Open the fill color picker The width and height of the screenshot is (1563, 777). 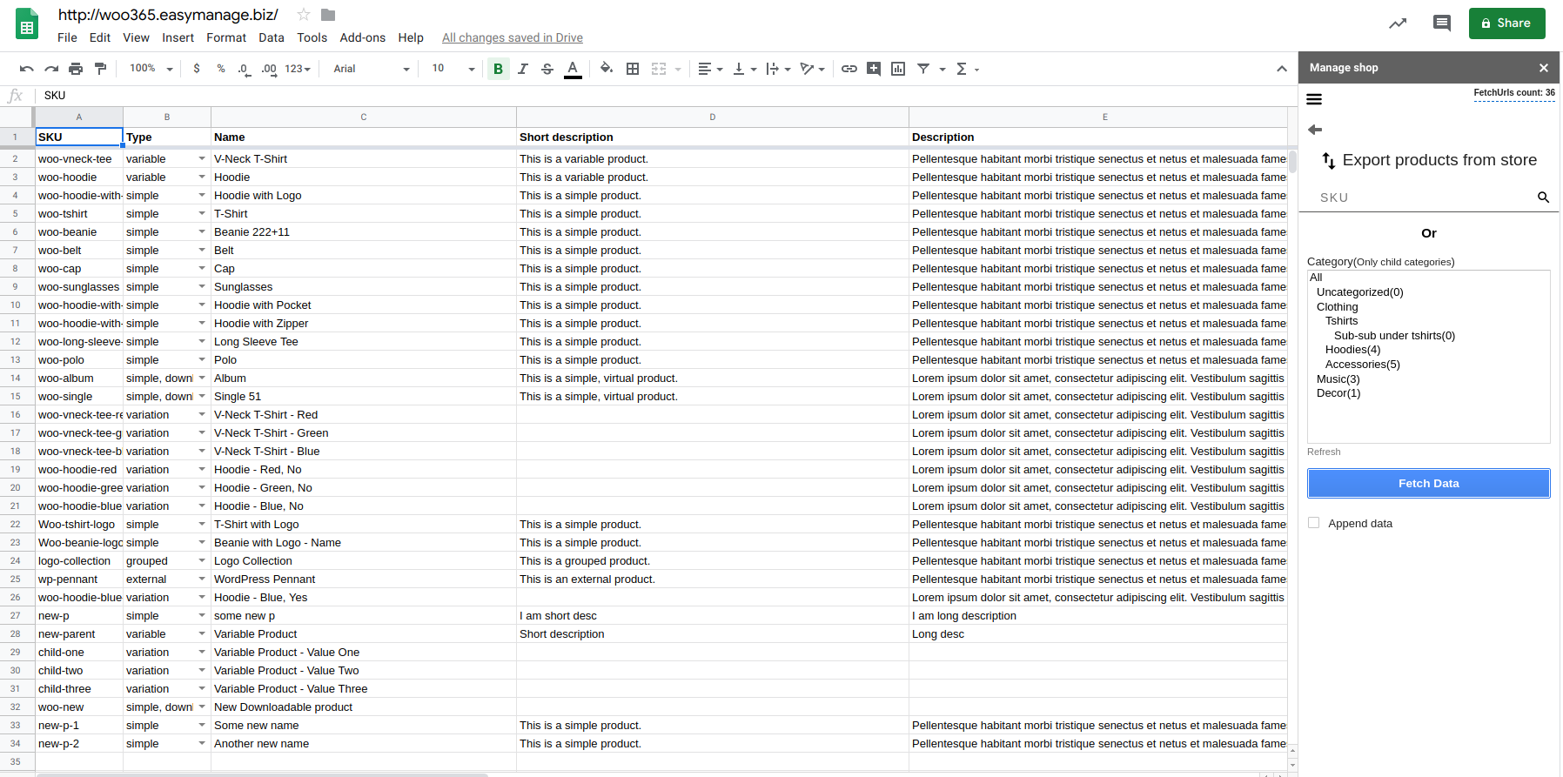pyautogui.click(x=607, y=69)
